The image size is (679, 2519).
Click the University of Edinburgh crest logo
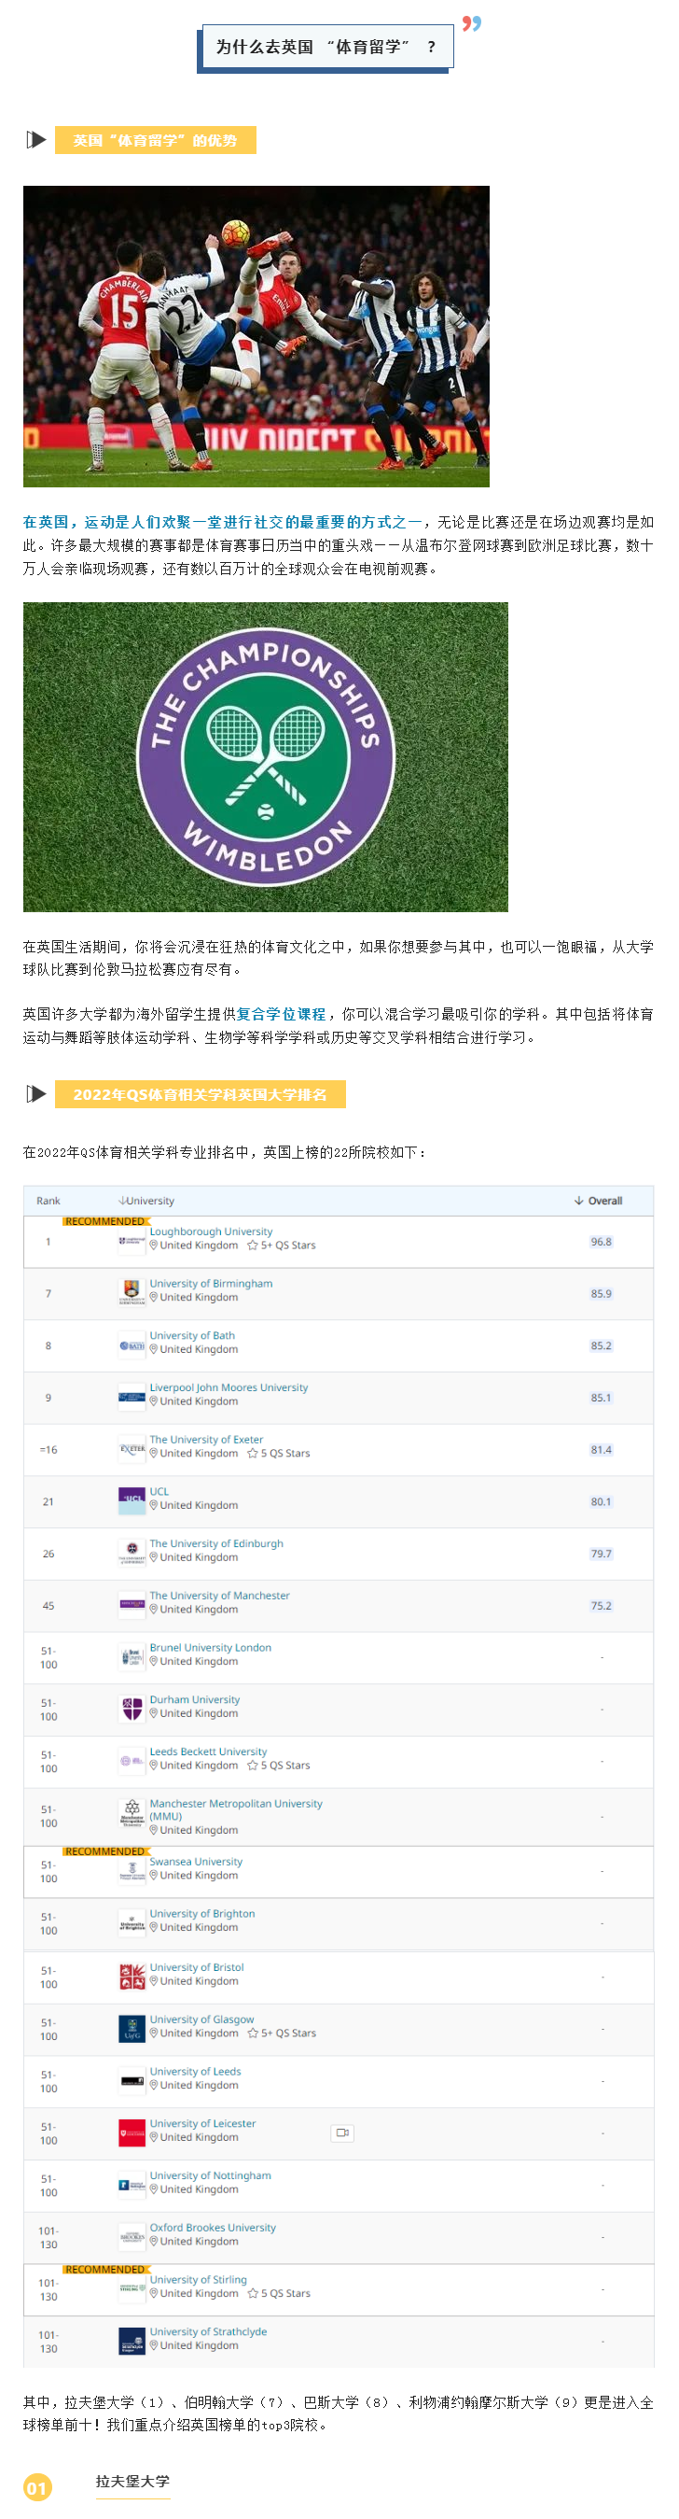point(132,1553)
